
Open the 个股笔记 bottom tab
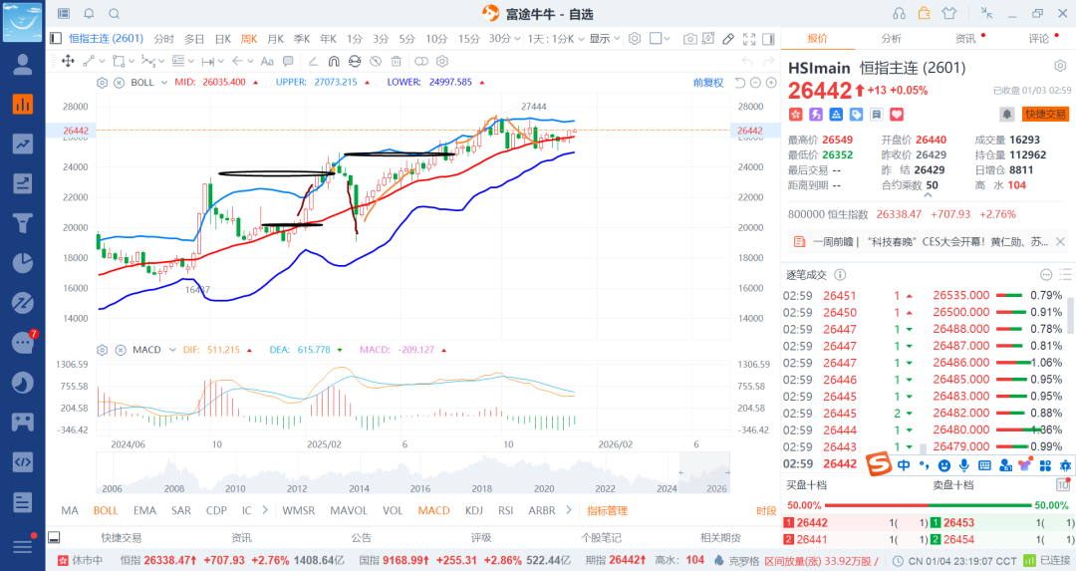tap(601, 537)
